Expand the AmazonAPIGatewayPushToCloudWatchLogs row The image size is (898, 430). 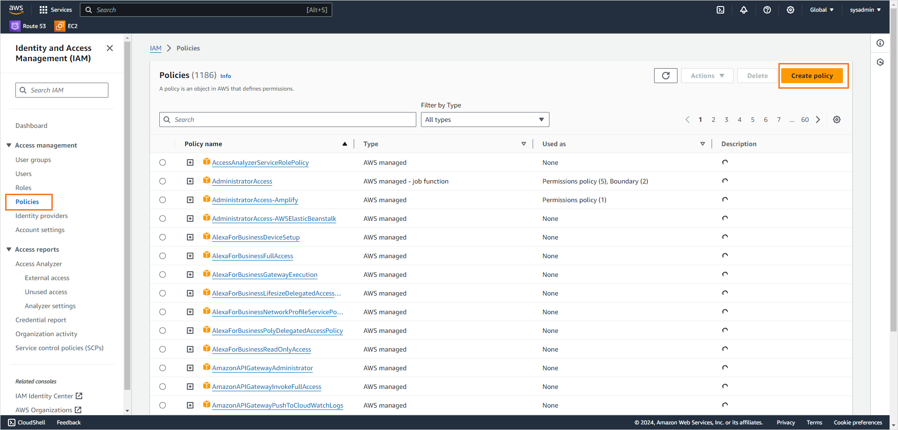pos(190,405)
